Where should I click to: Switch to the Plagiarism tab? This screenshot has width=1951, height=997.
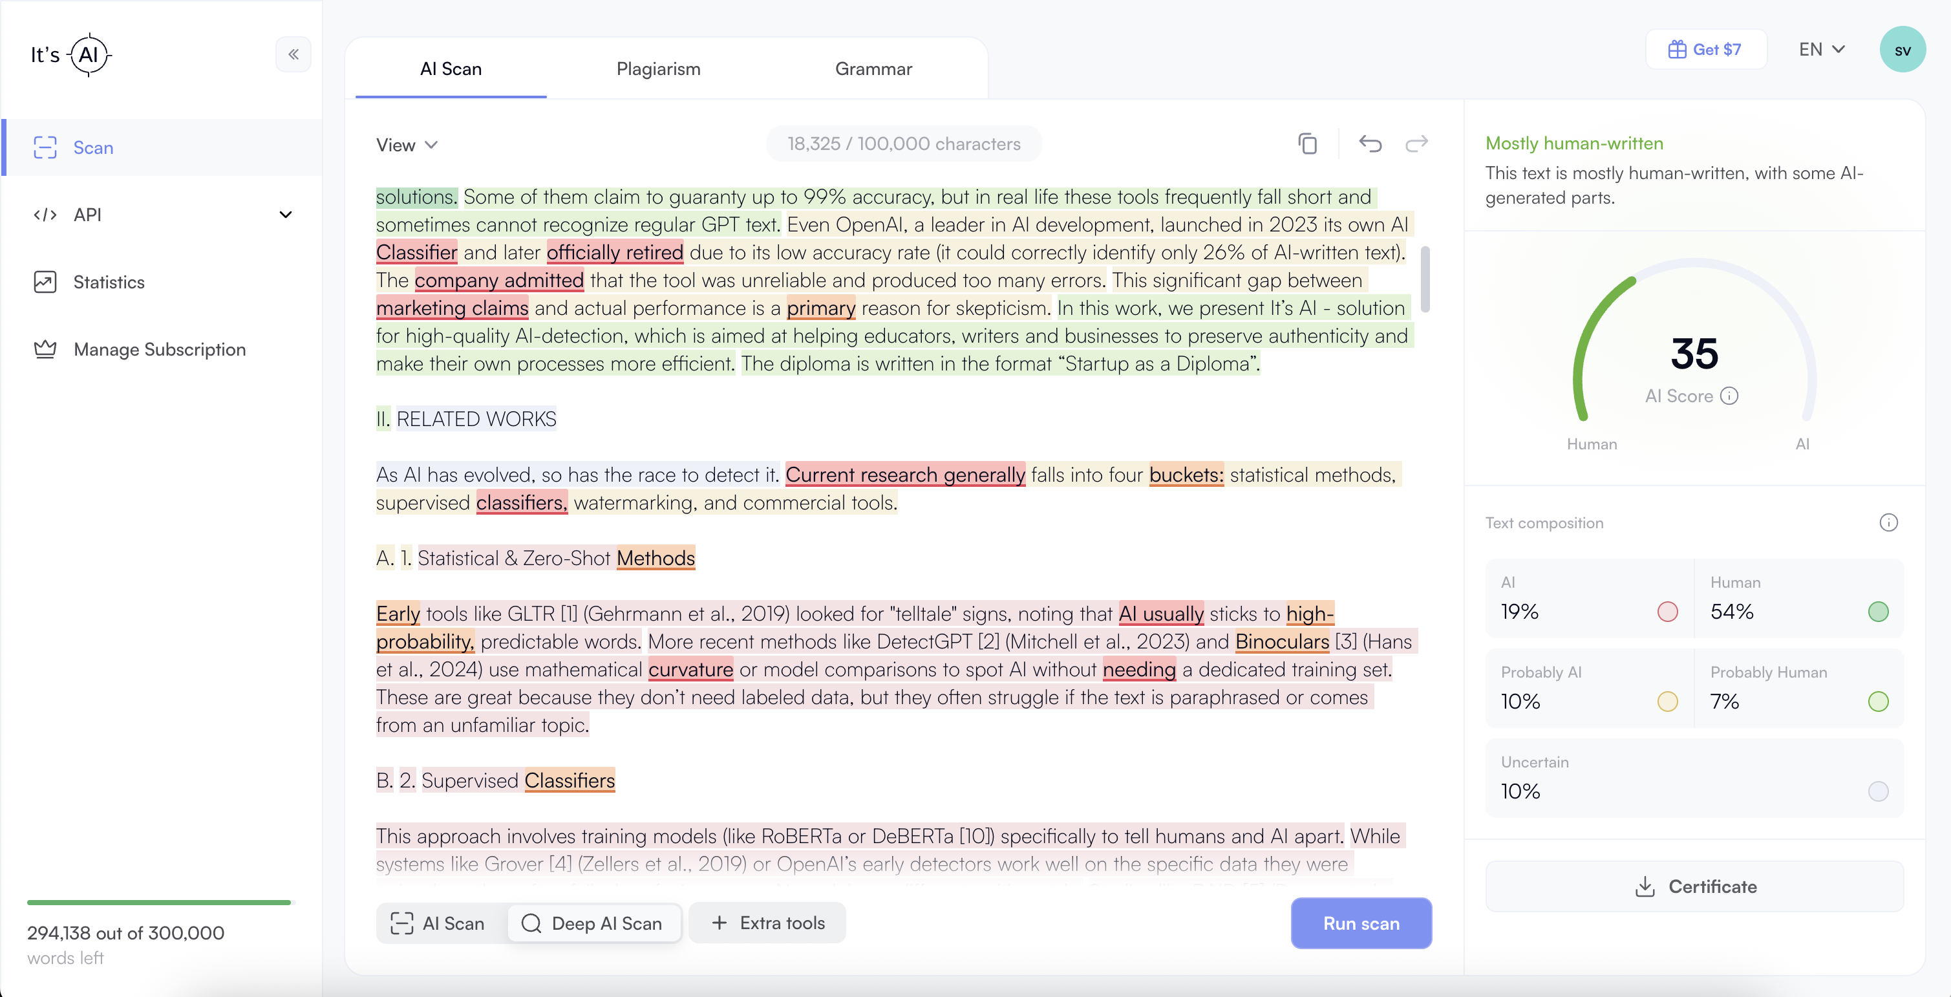(x=658, y=69)
